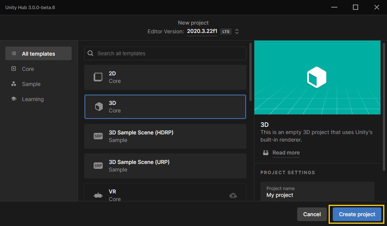Screen dimensions: 387x226
Task: Click the Sample category blocks icon
Action: [x=14, y=84]
